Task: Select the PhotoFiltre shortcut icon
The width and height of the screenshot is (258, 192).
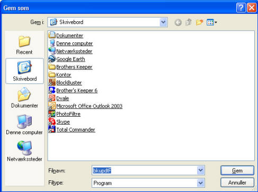Action: pos(52,114)
